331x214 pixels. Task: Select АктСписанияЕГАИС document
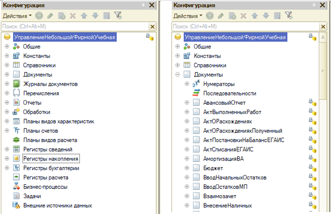(228, 149)
